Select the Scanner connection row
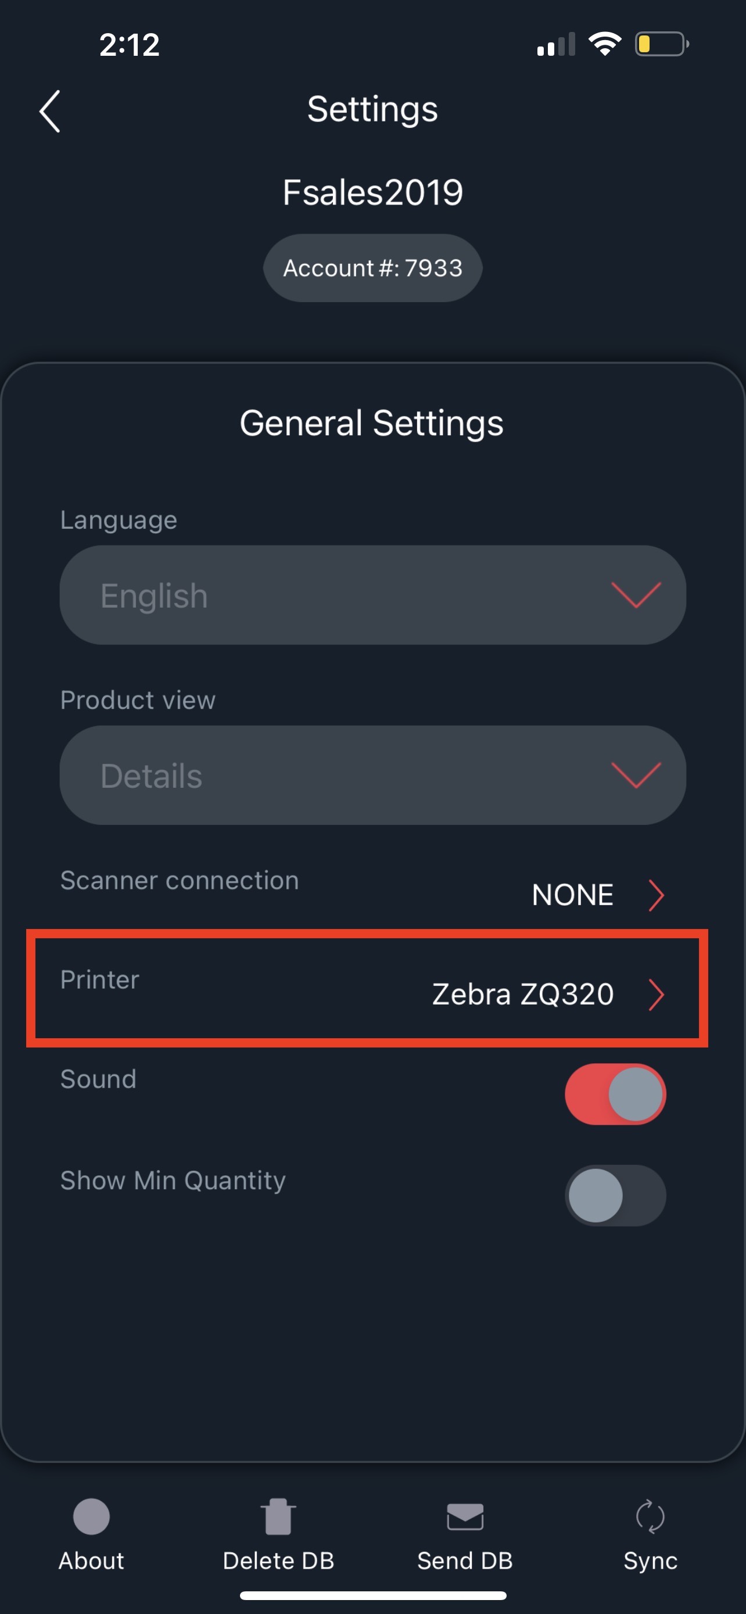Image resolution: width=746 pixels, height=1614 pixels. (367, 888)
